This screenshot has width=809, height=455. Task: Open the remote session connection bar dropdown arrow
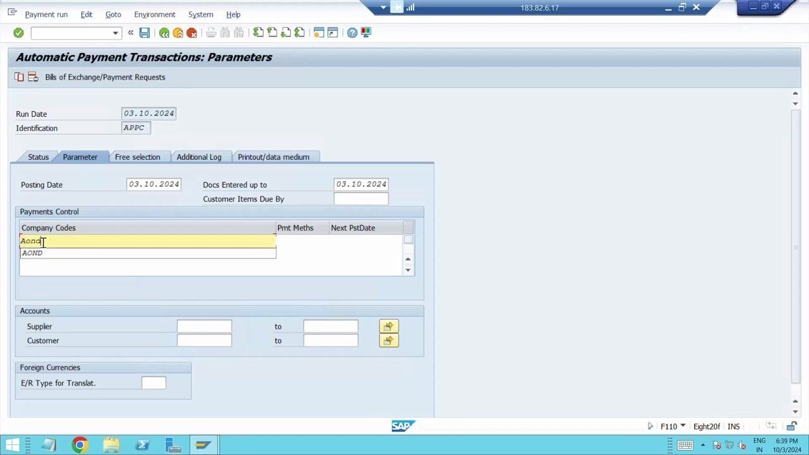383,8
